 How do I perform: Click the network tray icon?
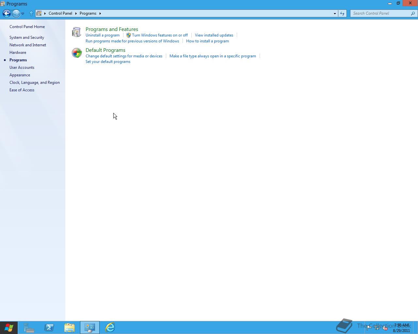coord(377,328)
